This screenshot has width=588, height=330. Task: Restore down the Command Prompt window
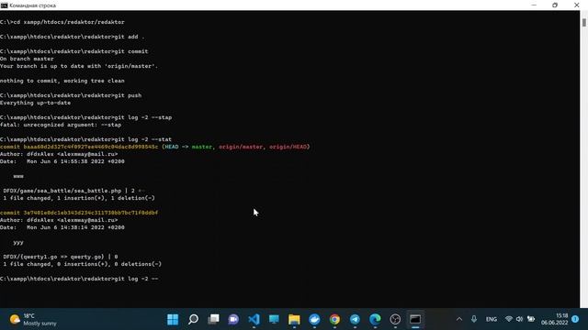click(x=555, y=5)
